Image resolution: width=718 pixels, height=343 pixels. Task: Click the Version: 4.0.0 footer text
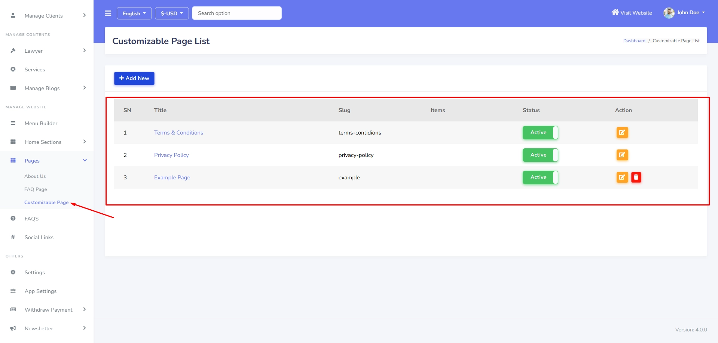(691, 330)
